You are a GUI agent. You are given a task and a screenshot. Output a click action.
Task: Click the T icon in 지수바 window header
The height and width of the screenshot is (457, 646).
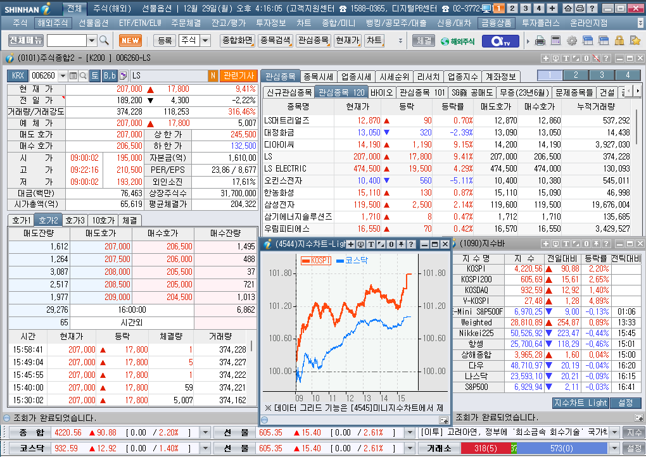tap(566, 244)
